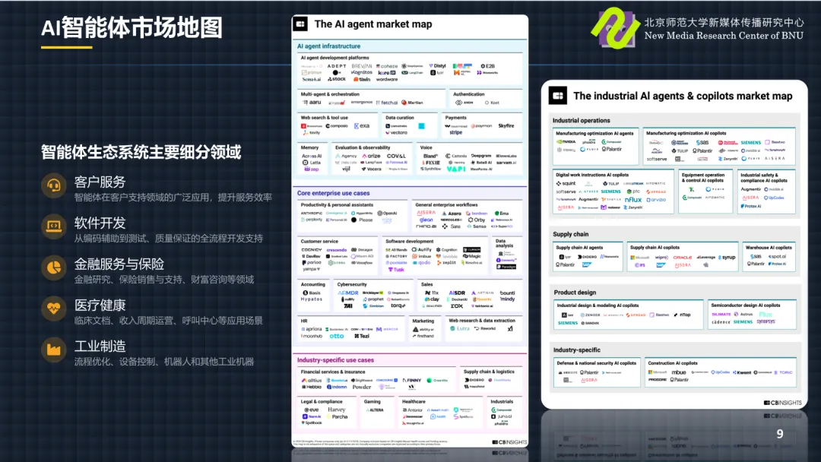Click the Industry-specific use cases section header
Screen dimensions: 821x462
point(336,360)
